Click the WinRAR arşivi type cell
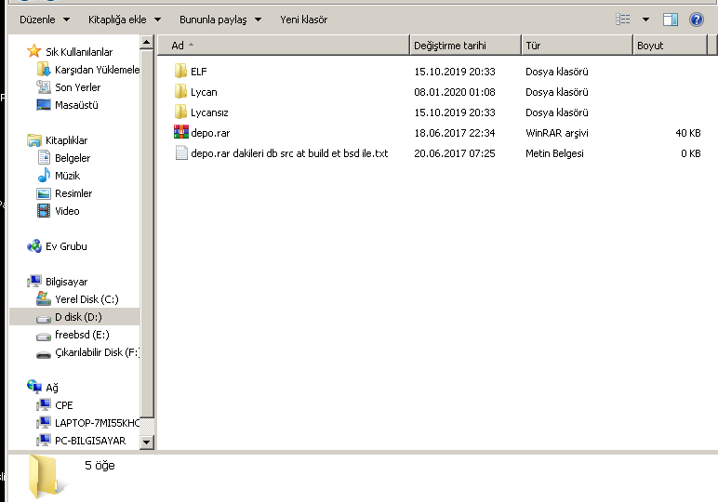This screenshot has width=718, height=502. 557,133
